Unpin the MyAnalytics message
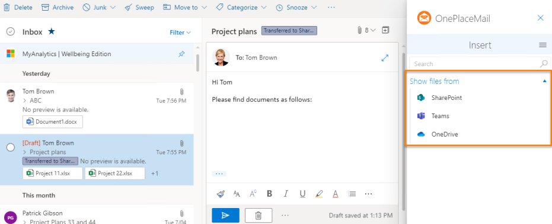 181,54
